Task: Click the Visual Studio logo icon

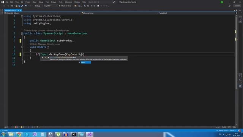Action: tap(3, 2)
